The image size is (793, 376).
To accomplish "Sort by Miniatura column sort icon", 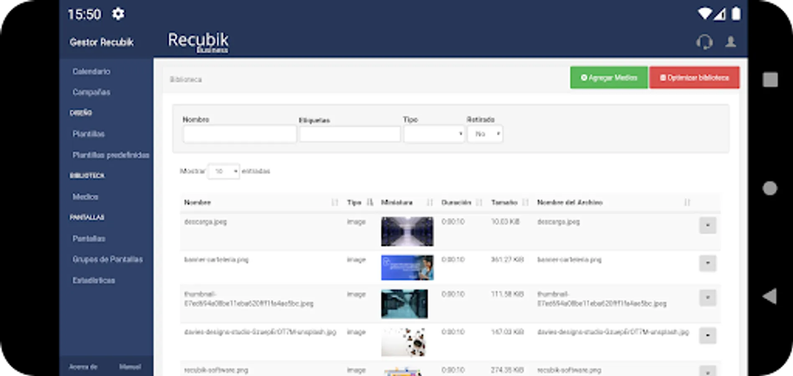I will coord(430,203).
